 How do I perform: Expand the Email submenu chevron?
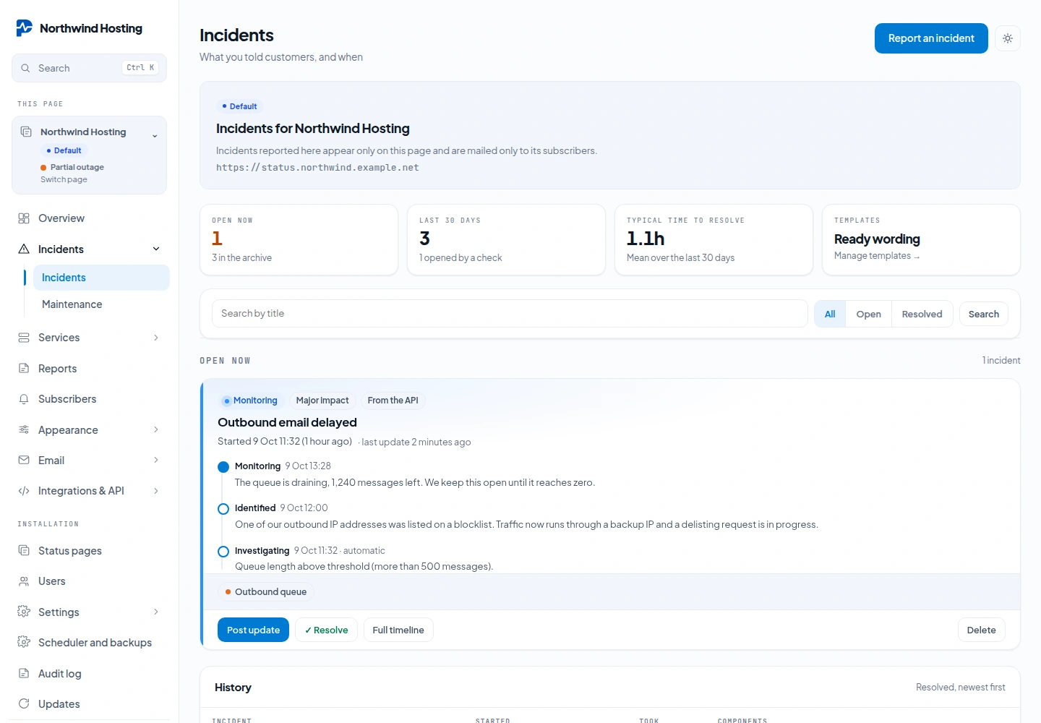156,461
